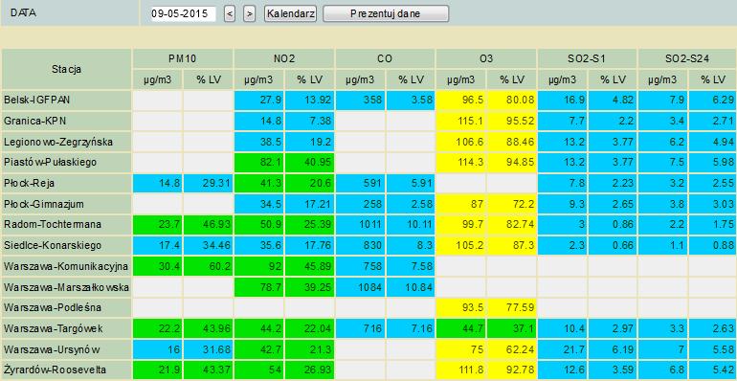Click the SO2-S24 percent value 0.88
The image size is (737, 381).
click(x=713, y=245)
